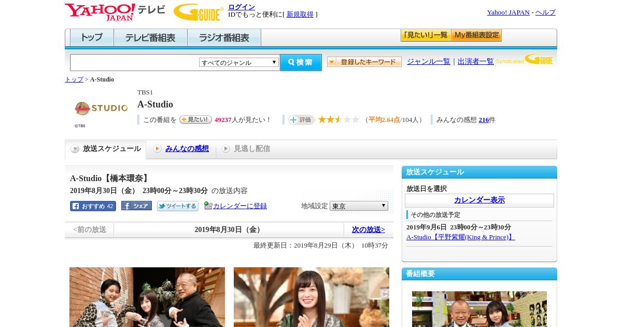Click the Yahoo! Japan テレビ logo
622x327 pixels.
(x=115, y=12)
